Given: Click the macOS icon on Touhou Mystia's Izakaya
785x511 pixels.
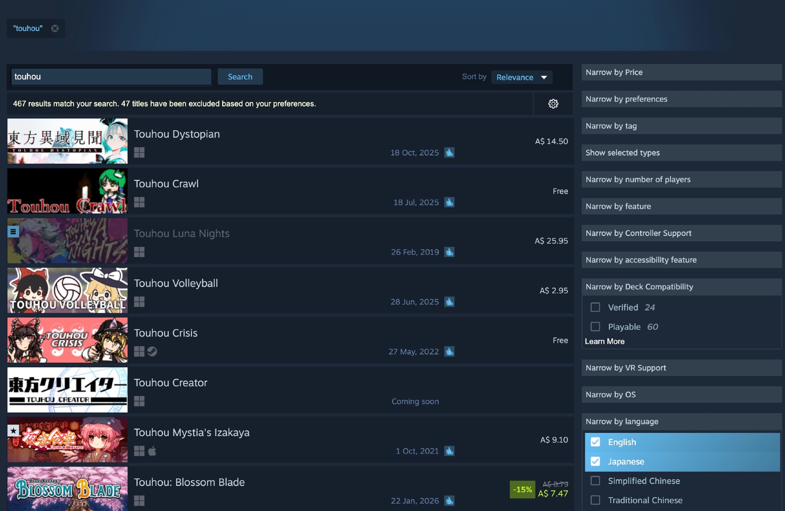Looking at the screenshot, I should click(152, 451).
